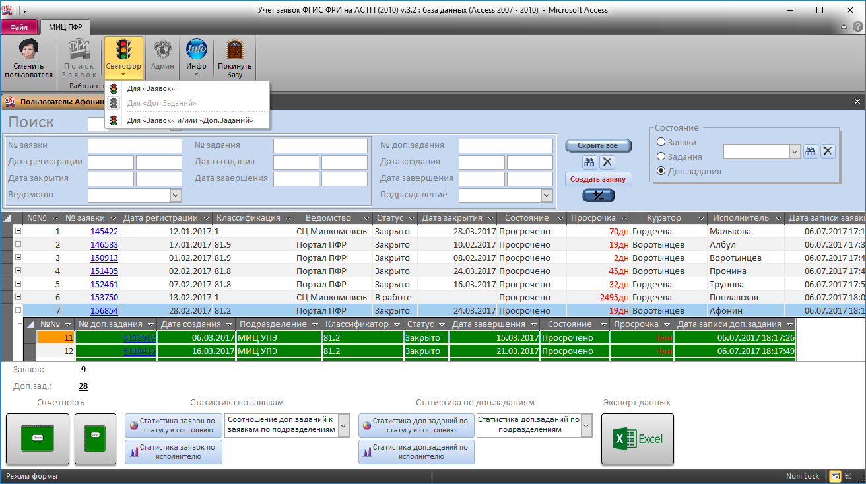Open request link 145422
Image resolution: width=866 pixels, height=484 pixels.
104,232
